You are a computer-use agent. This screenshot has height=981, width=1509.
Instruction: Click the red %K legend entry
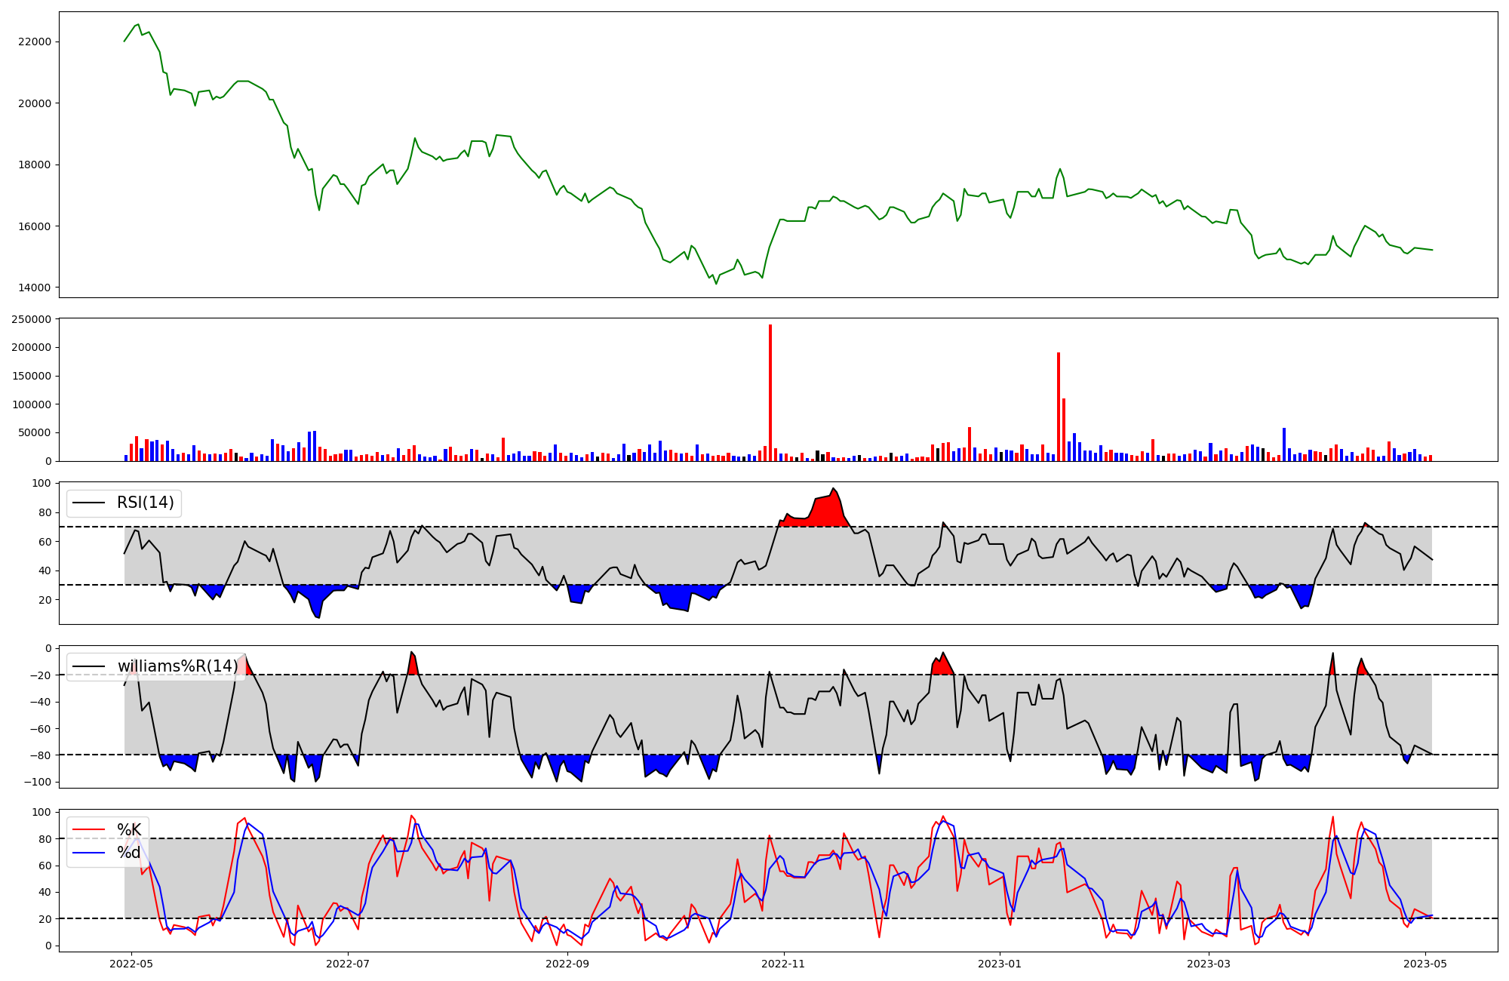[128, 830]
